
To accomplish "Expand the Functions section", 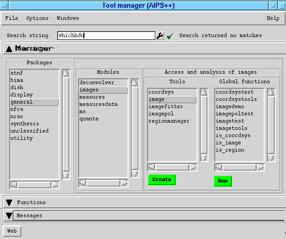I will (9, 202).
